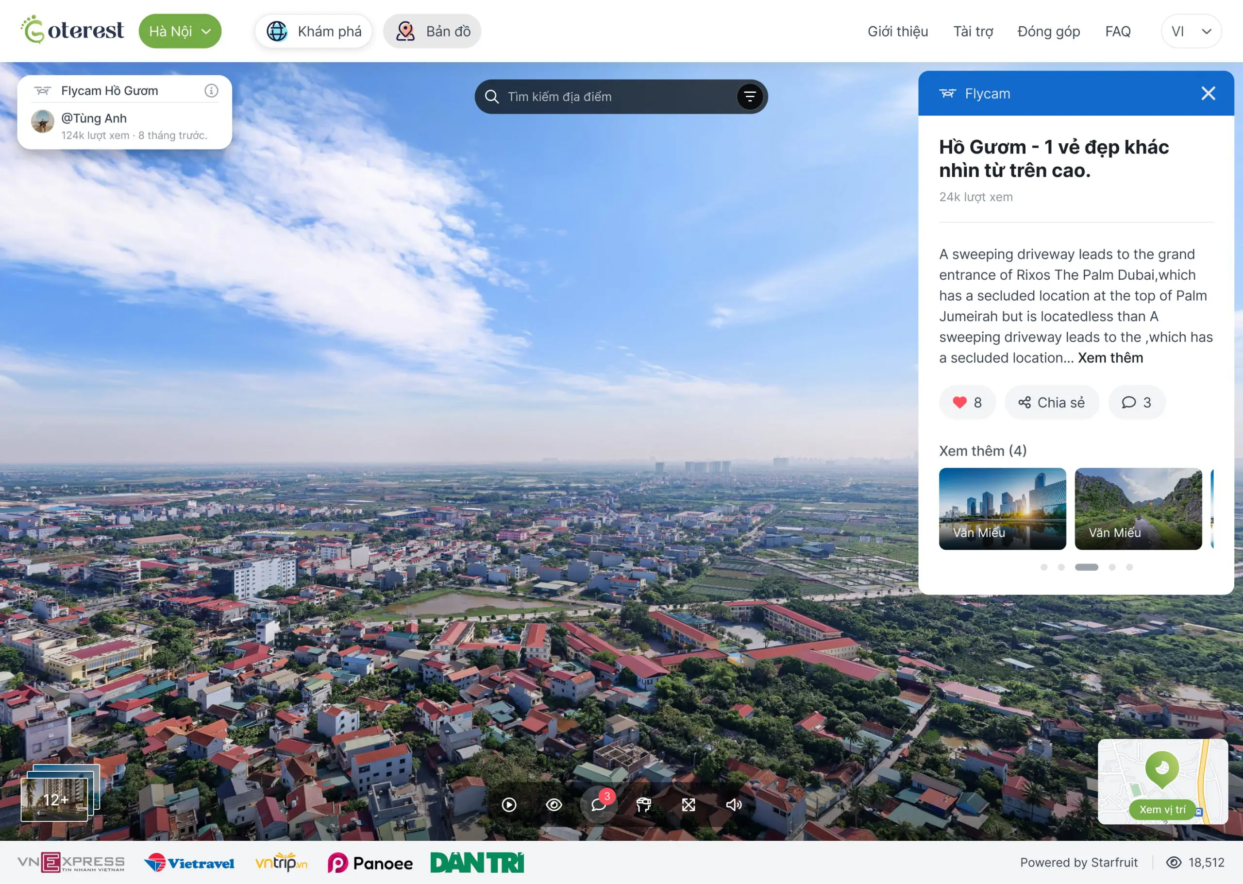Mute the sound speaker icon
The image size is (1243, 884).
coord(733,804)
